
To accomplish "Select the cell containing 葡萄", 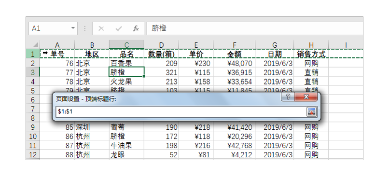I will [126, 127].
